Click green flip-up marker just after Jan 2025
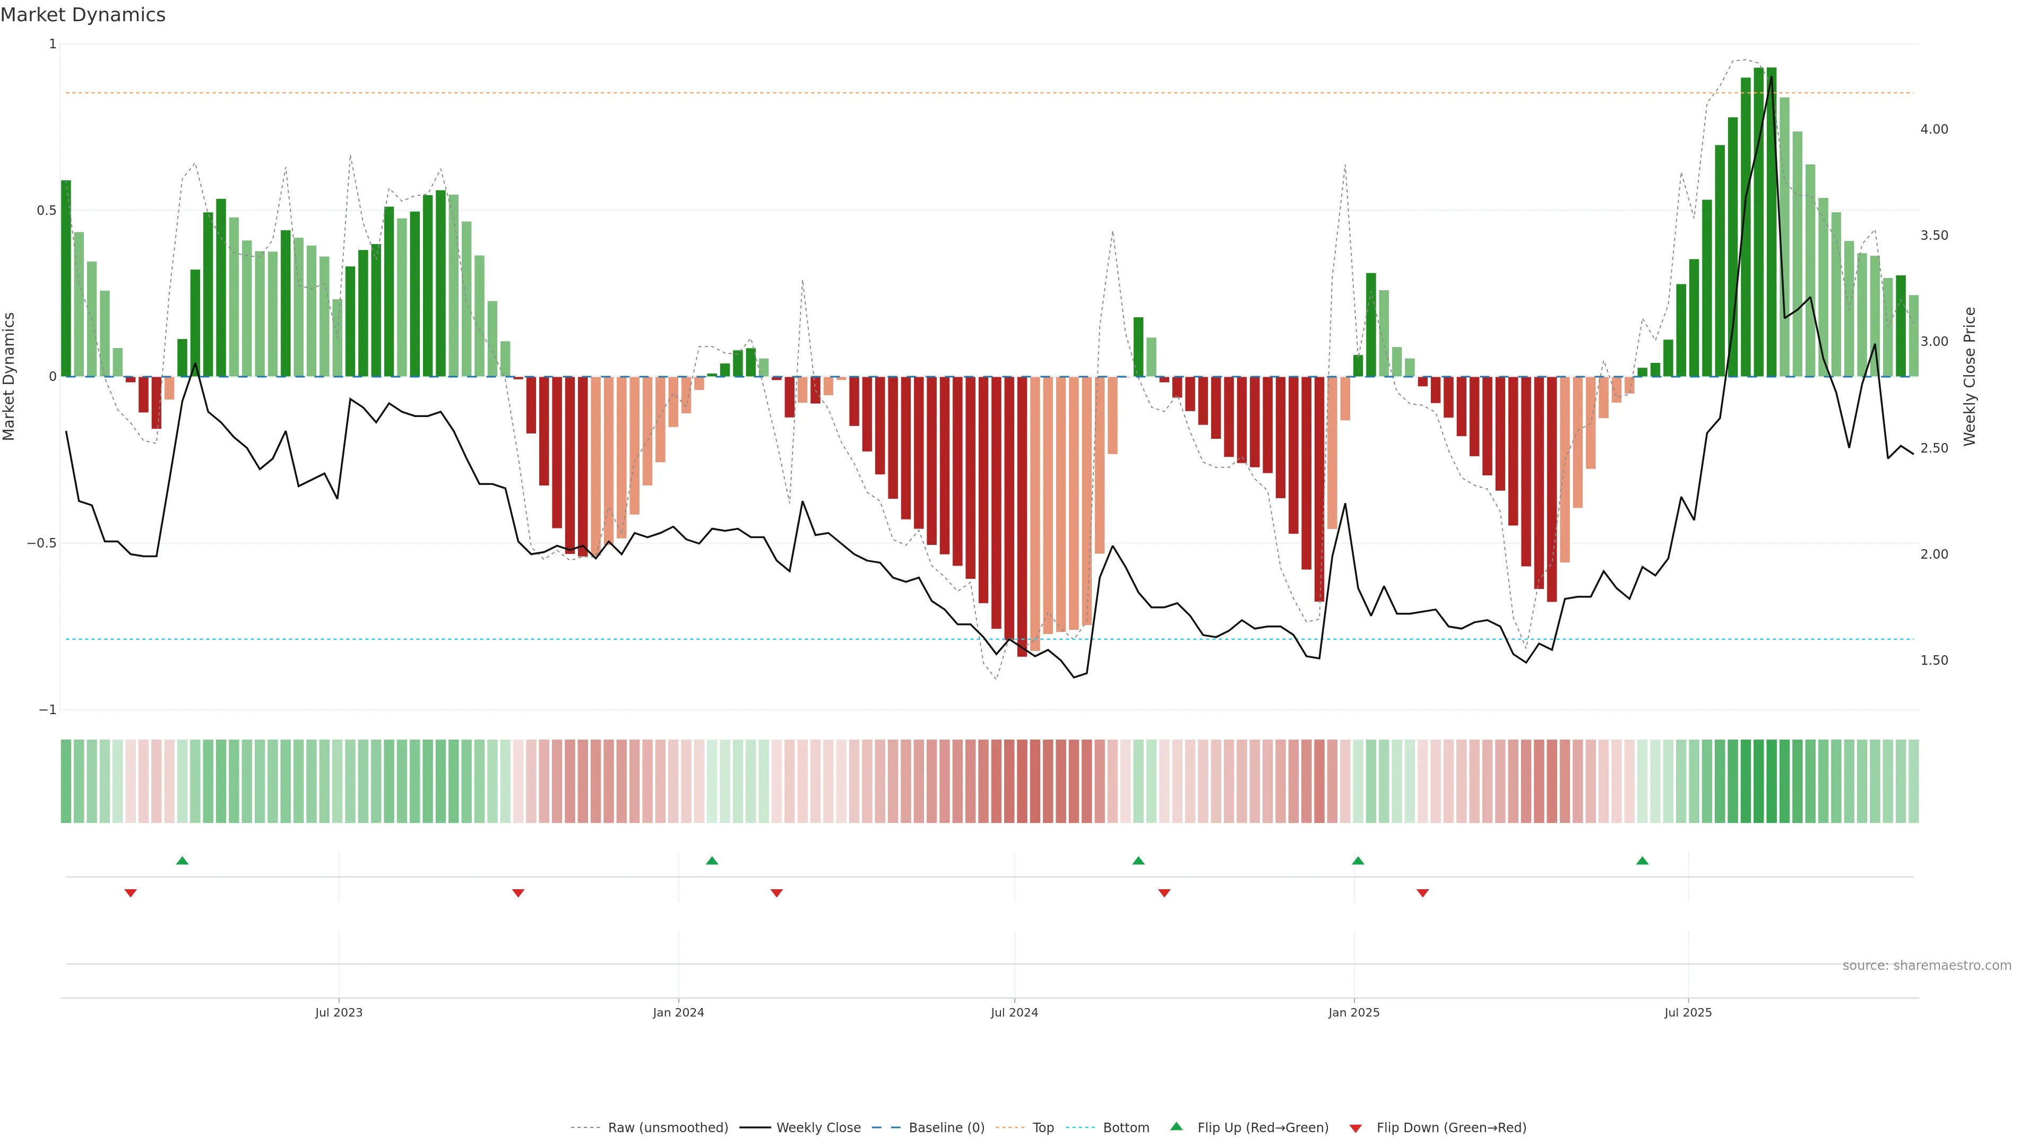The width and height of the screenshot is (2038, 1146). coord(1358,861)
